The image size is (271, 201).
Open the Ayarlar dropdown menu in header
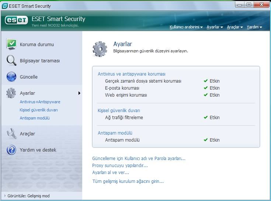click(x=215, y=27)
